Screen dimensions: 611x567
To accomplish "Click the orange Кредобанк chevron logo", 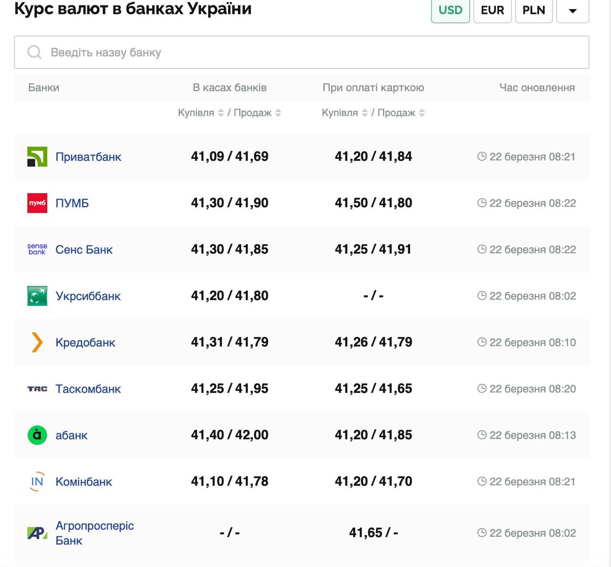I will 37,342.
